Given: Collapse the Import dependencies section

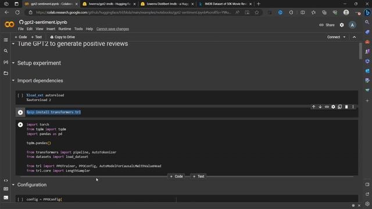Looking at the screenshot, I should pos(13,81).
